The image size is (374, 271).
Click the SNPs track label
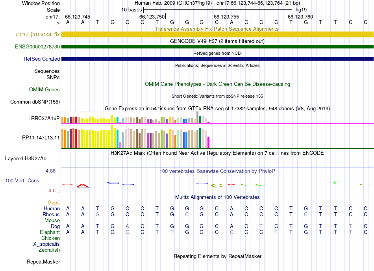[53, 77]
